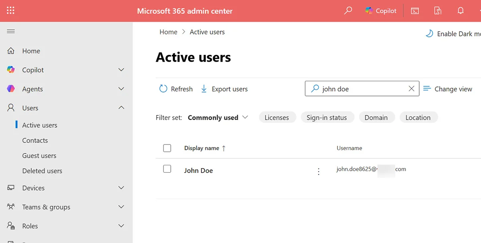The image size is (481, 243).
Task: Refresh the active users list
Action: coord(176,89)
